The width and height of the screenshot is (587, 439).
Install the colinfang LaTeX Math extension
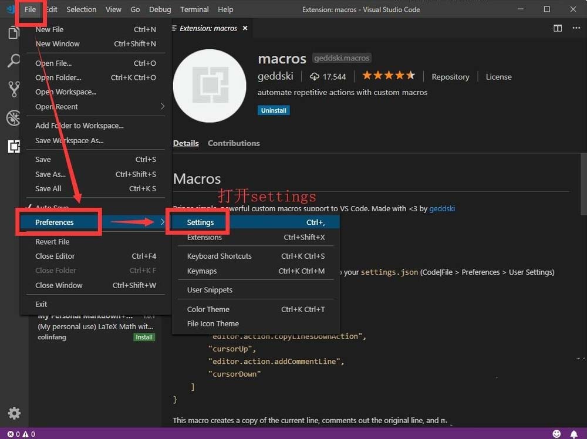point(144,337)
